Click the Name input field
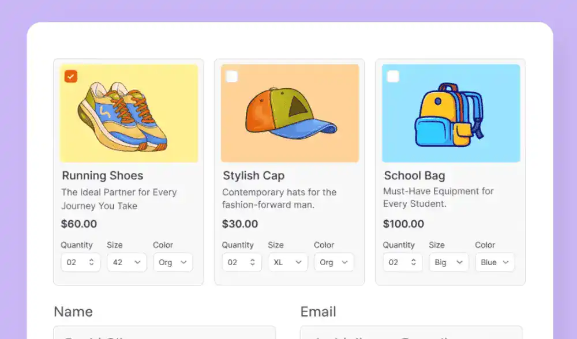This screenshot has width=577, height=339. 164,333
